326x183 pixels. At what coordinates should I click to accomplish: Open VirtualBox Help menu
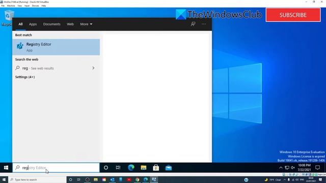click(x=44, y=6)
